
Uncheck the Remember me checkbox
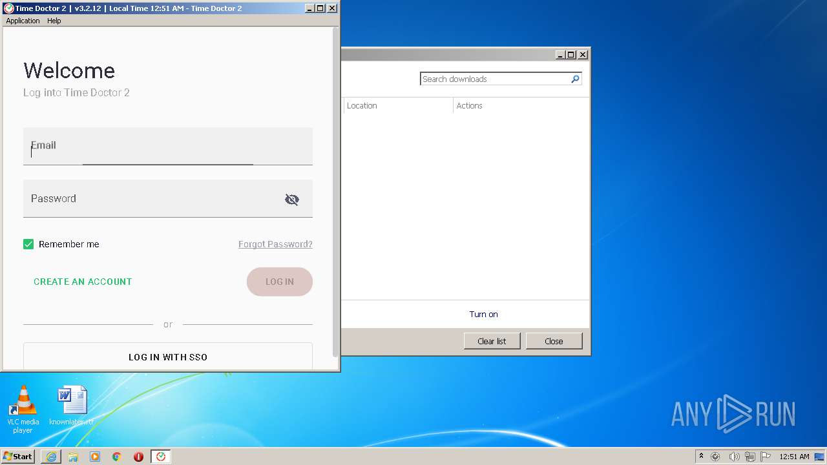point(28,244)
